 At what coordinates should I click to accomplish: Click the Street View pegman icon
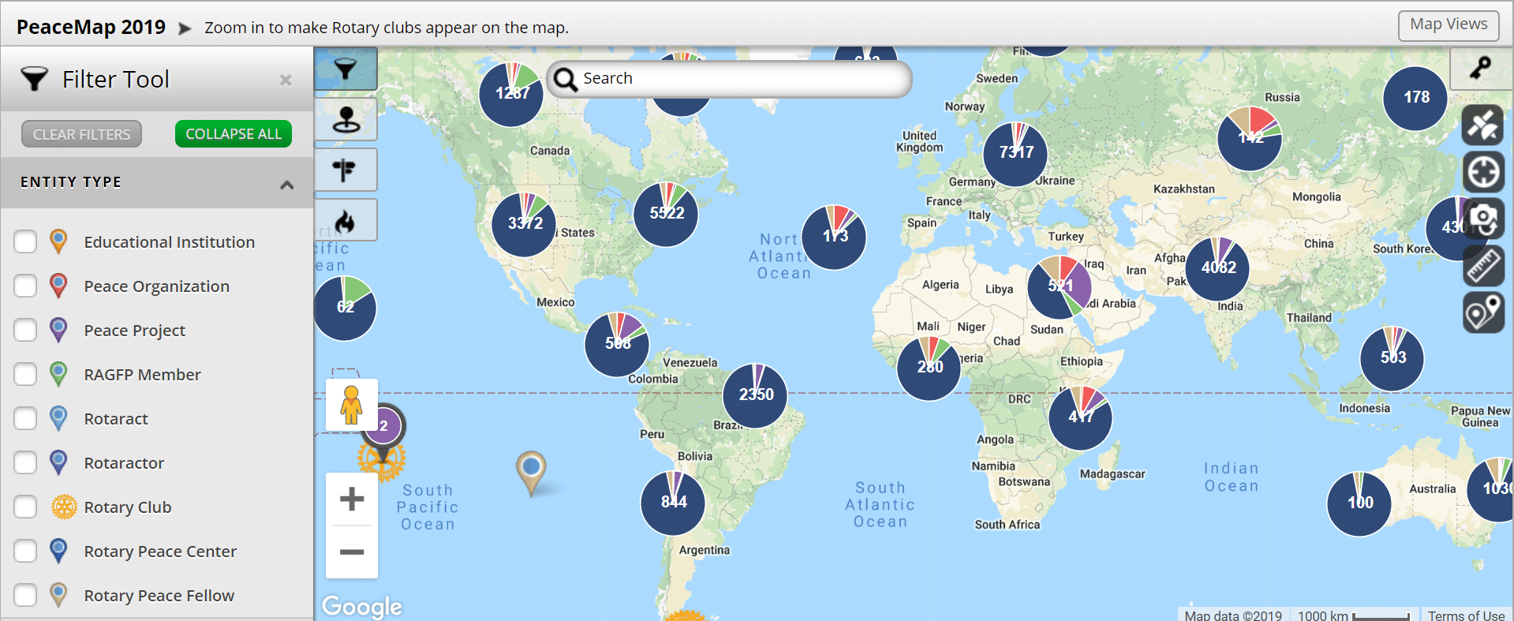[x=352, y=405]
